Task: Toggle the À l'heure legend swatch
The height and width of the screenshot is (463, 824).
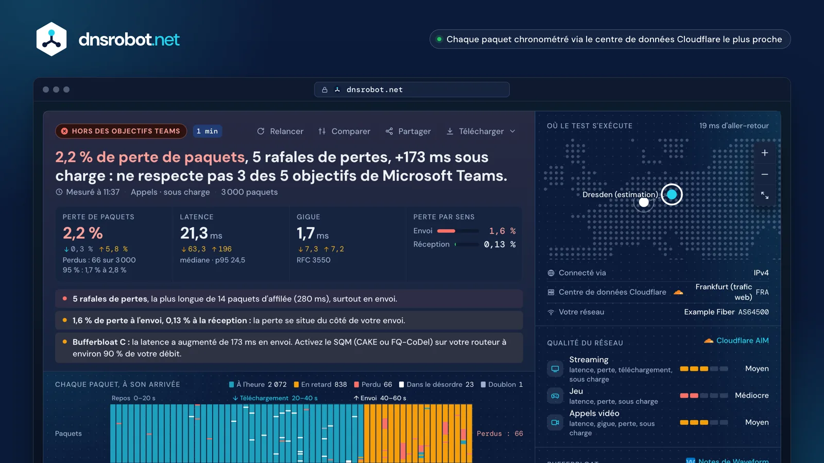Action: pyautogui.click(x=231, y=384)
